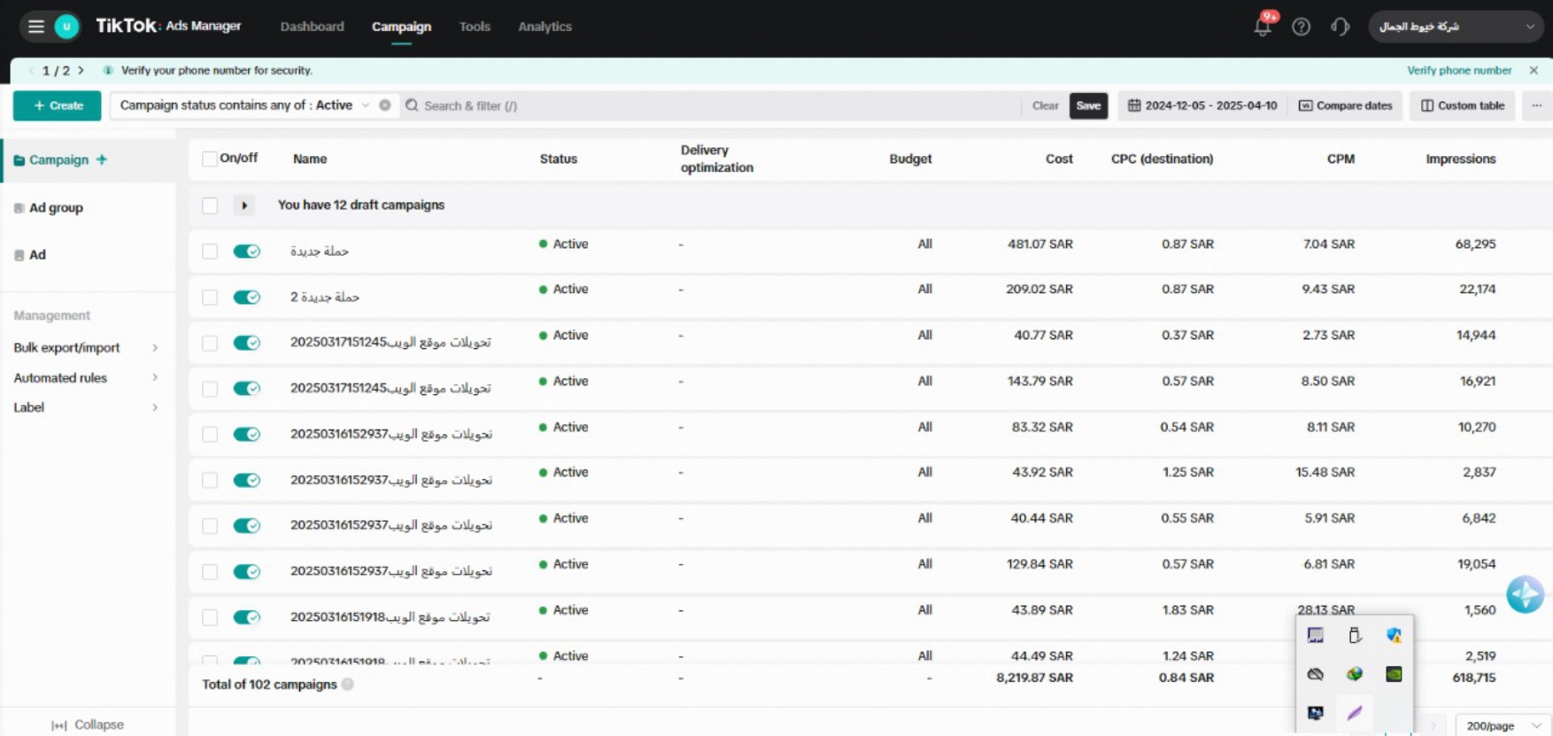Open the notifications bell icon
The image size is (1553, 736).
click(x=1262, y=27)
